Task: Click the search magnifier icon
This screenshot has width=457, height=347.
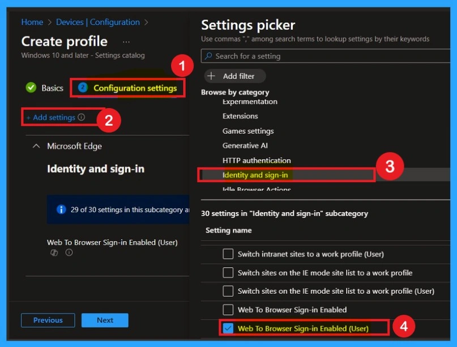Action: click(208, 56)
